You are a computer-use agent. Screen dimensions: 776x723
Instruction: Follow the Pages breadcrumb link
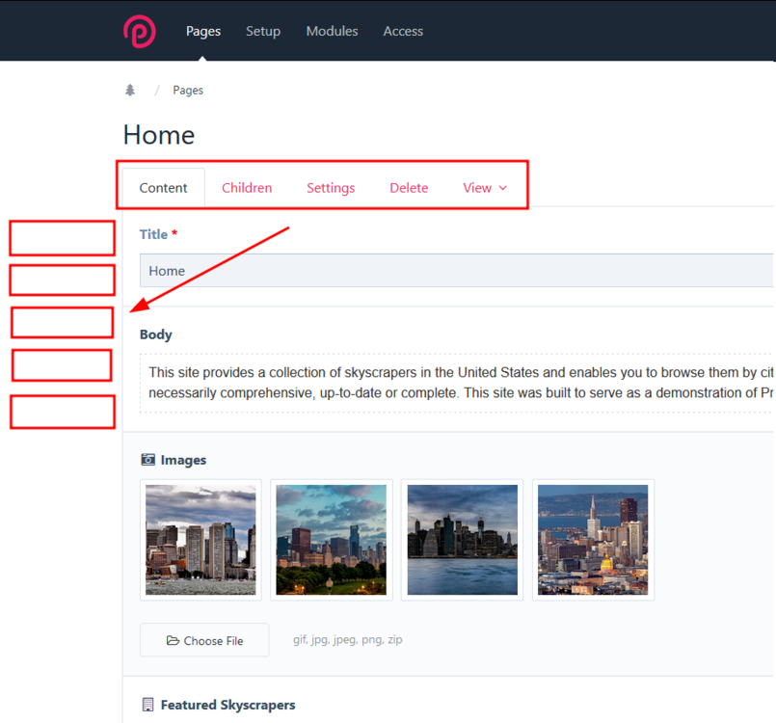tap(188, 91)
